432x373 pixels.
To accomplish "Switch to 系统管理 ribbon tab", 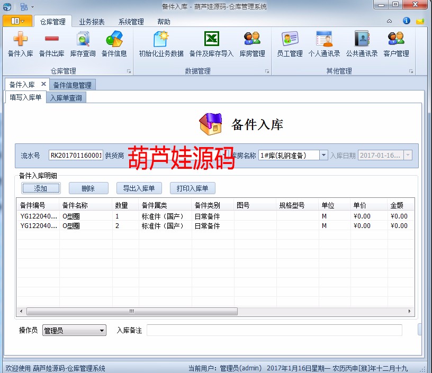I will [x=131, y=22].
